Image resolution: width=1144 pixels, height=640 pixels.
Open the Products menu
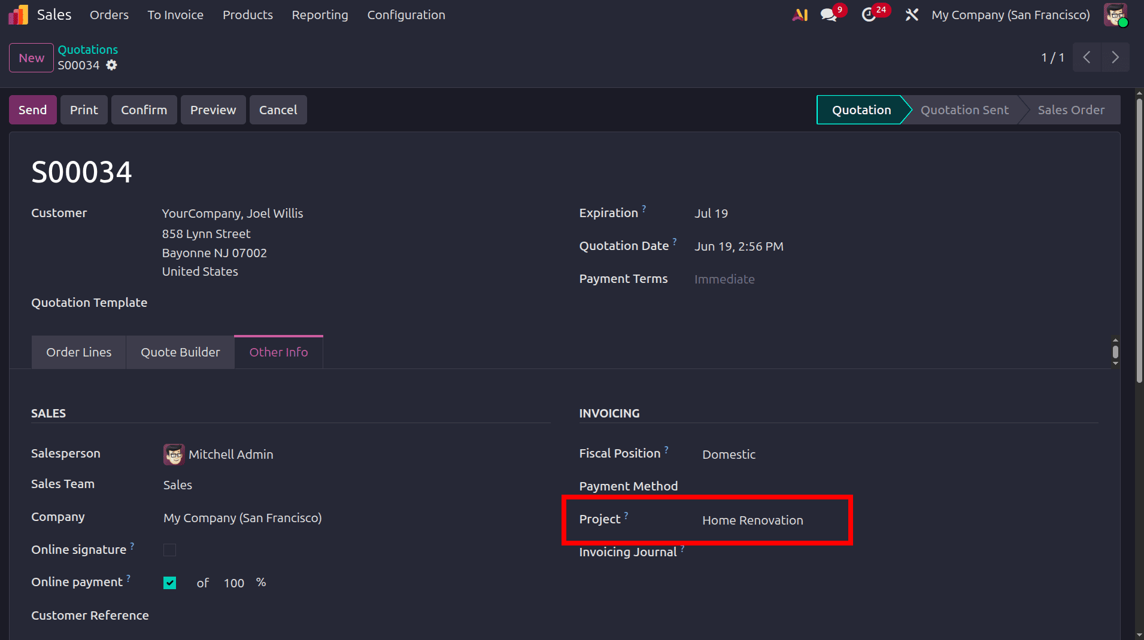pos(248,15)
